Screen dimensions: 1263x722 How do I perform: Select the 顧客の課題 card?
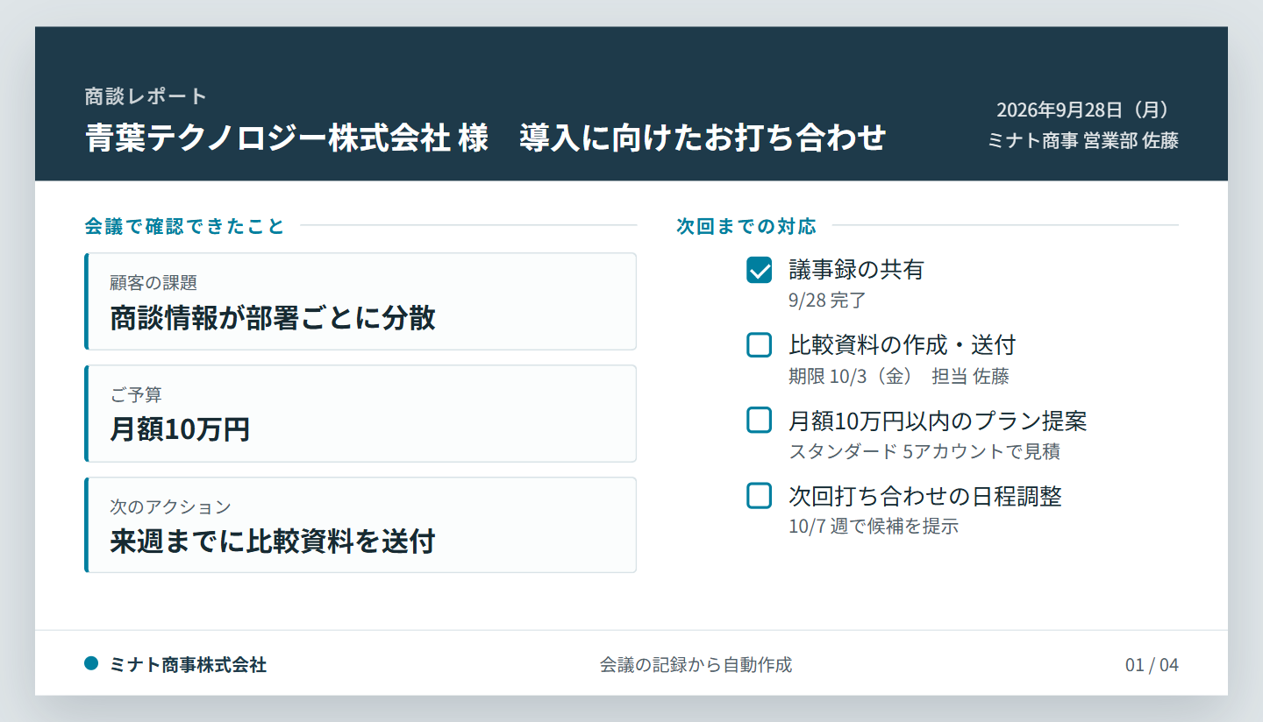[x=360, y=301]
